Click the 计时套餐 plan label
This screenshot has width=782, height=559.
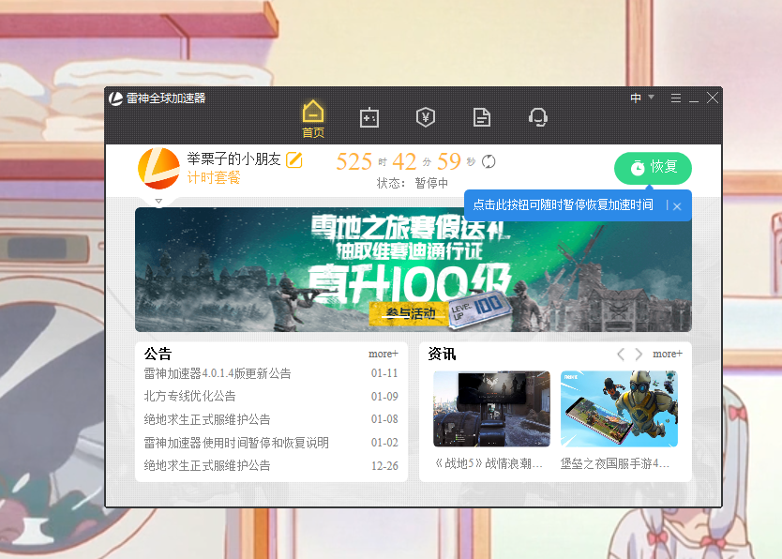point(214,177)
